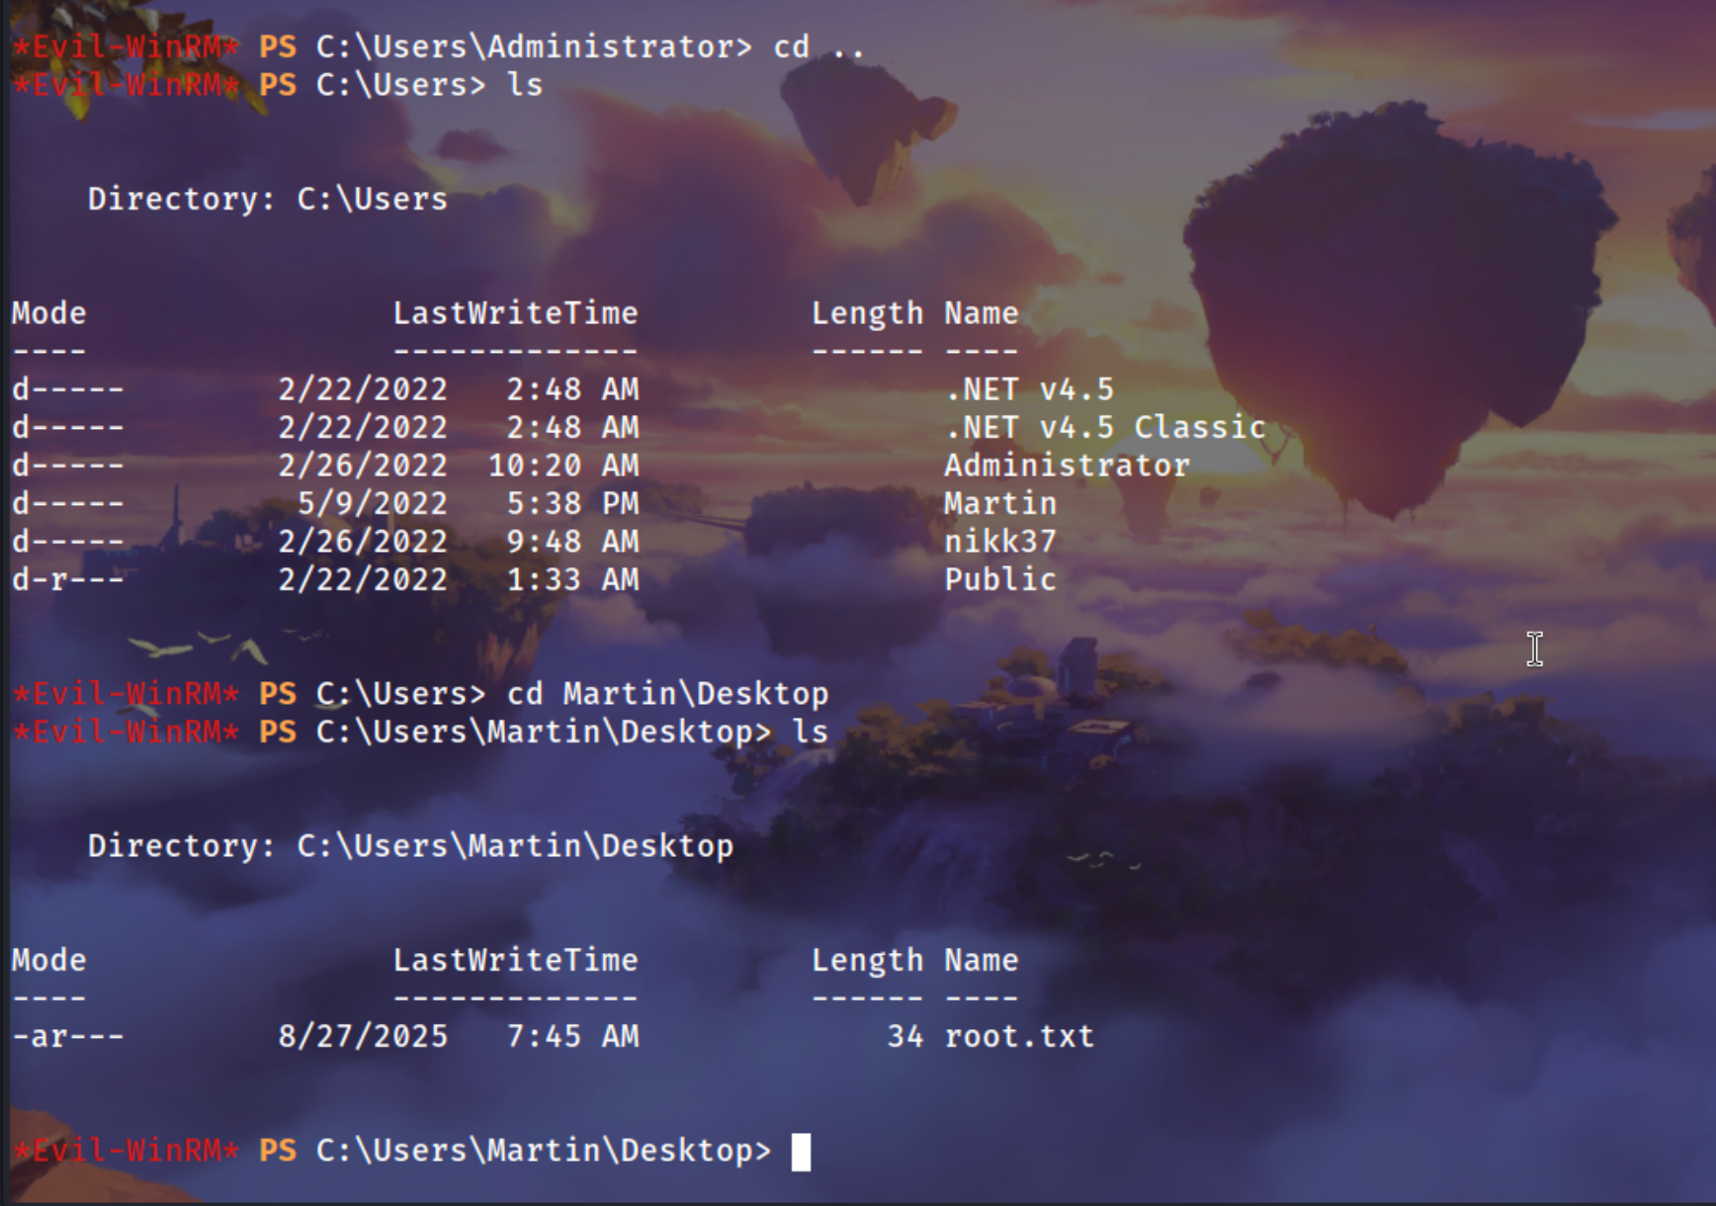Click the '10:20 AM' time value
Viewport: 1716px width, 1206px height.
pos(563,466)
